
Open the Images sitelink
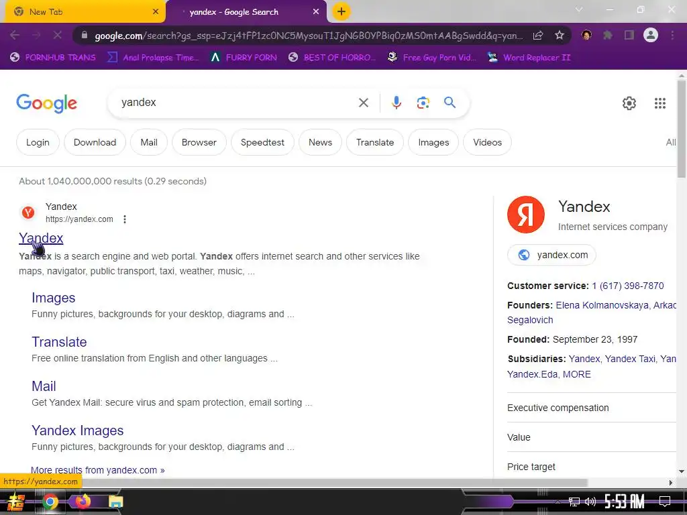click(54, 298)
